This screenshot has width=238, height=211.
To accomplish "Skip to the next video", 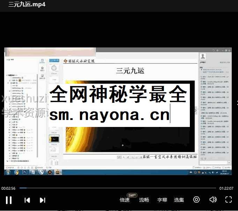I will click(x=43, y=200).
